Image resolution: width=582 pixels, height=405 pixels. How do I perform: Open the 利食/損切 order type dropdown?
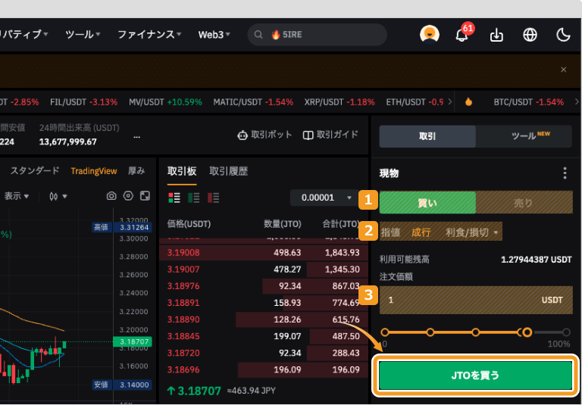[x=473, y=232]
